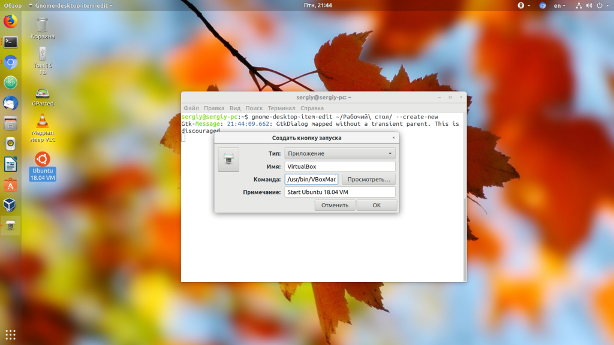Open the Gnome-desktop-item-edit app menu
Image resolution: width=614 pixels, height=345 pixels.
(70, 5)
